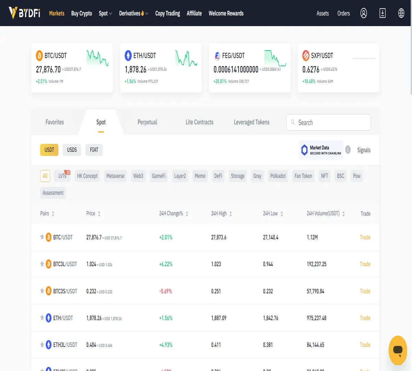Click the Ethereum icon in ETH/USDT card
The width and height of the screenshot is (412, 371).
(128, 56)
